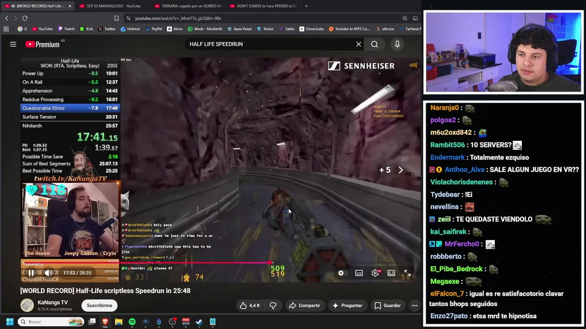Start voice search with the microphone
The image size is (586, 329).
397,44
